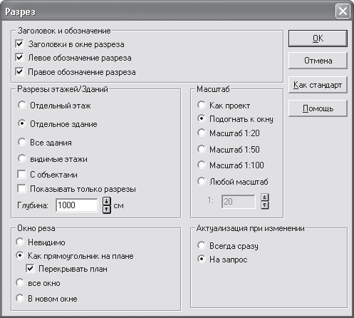Choose Все здания option

pyautogui.click(x=22, y=142)
